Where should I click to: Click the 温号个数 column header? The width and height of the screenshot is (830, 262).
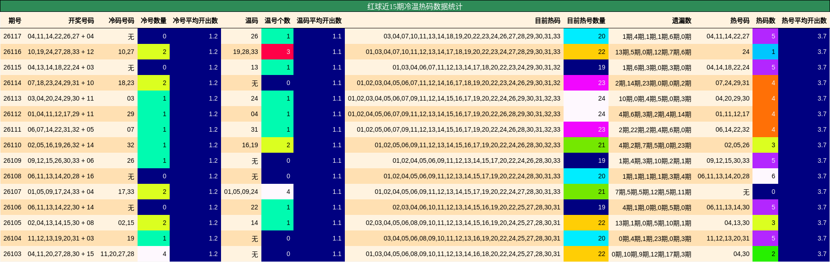coord(277,21)
